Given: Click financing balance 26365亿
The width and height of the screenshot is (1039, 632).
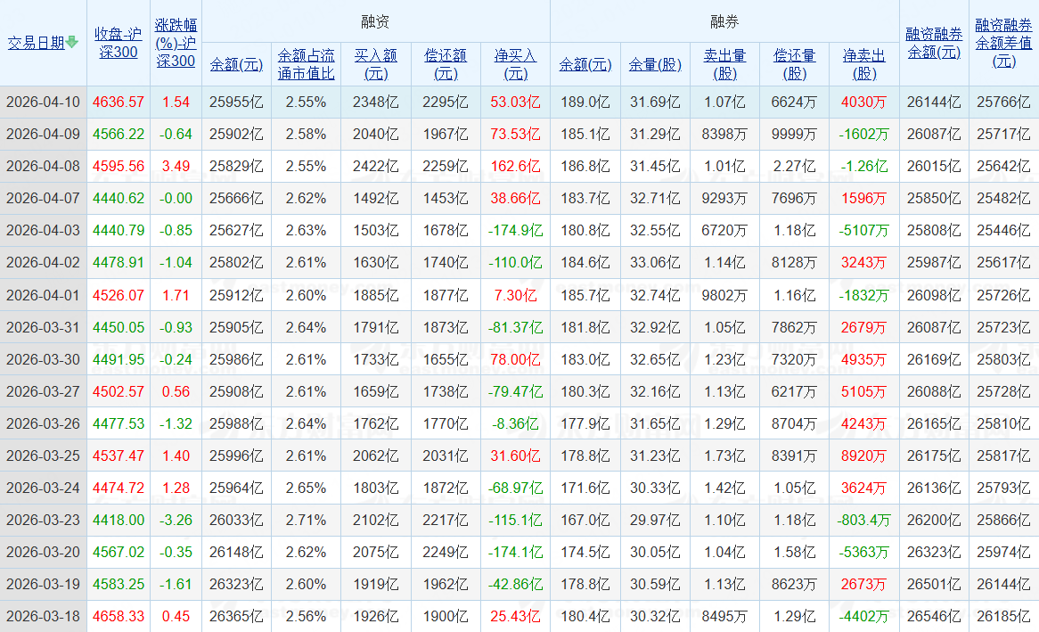Looking at the screenshot, I should coord(236,616).
